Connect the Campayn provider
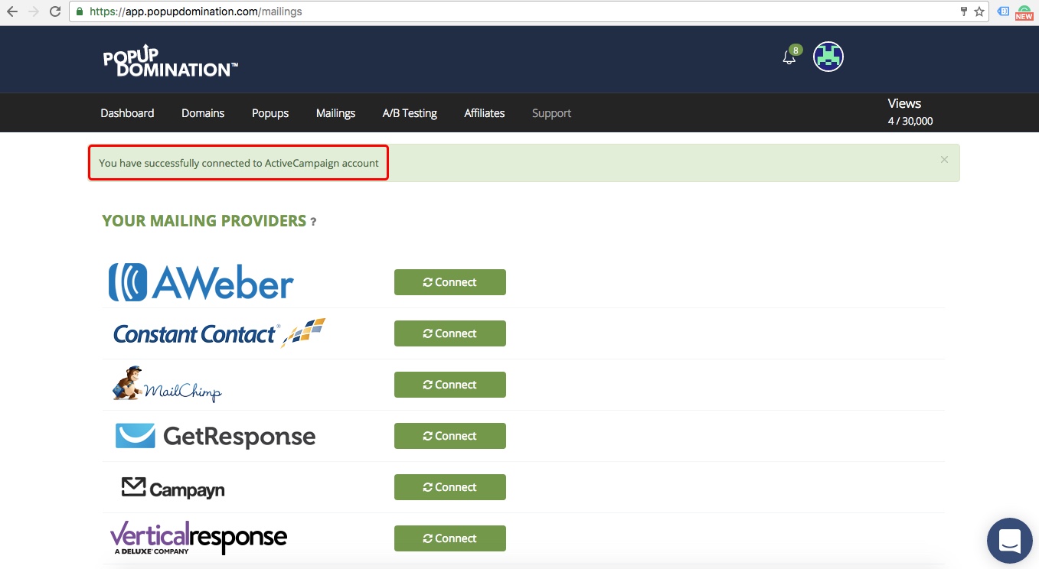The height and width of the screenshot is (569, 1039). (x=450, y=487)
